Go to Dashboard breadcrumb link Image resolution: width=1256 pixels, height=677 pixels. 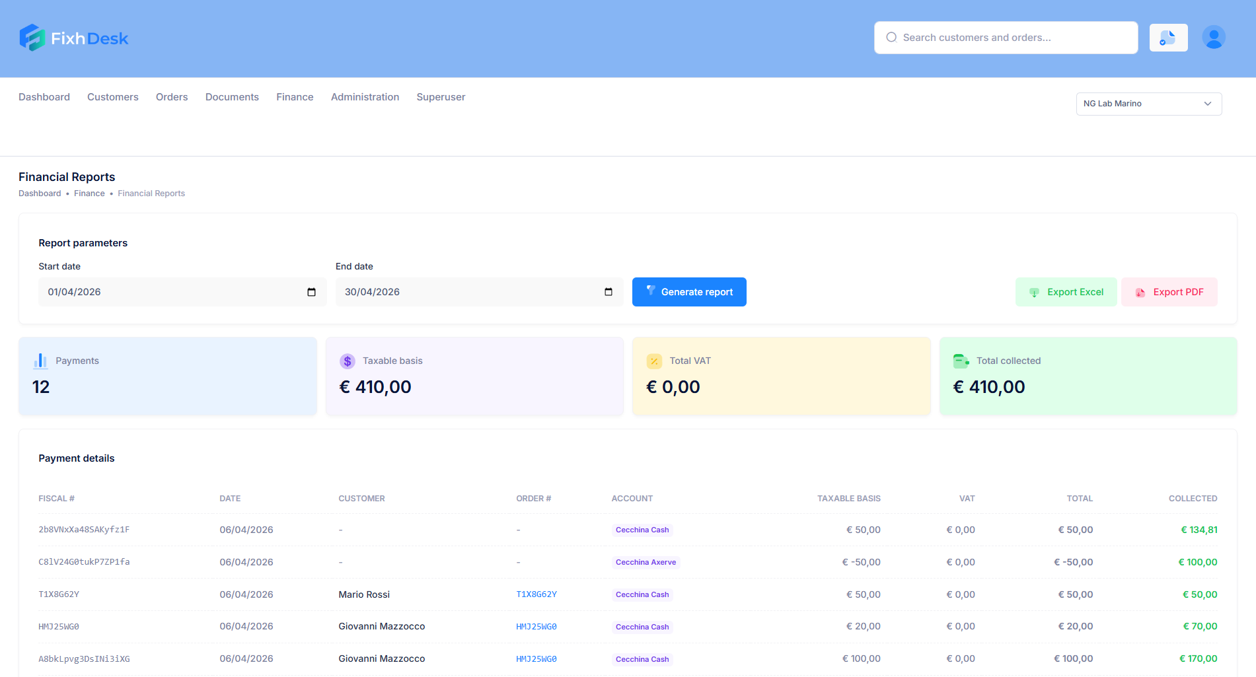(x=40, y=194)
